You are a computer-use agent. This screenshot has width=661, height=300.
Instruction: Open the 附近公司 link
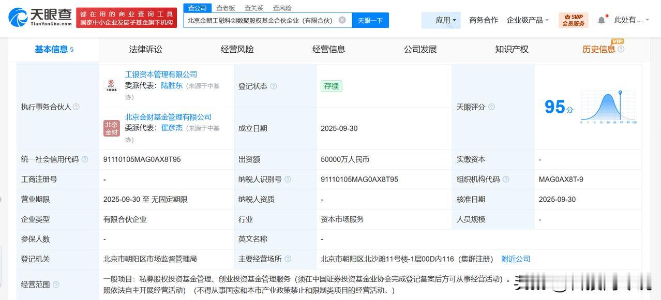coord(516,259)
